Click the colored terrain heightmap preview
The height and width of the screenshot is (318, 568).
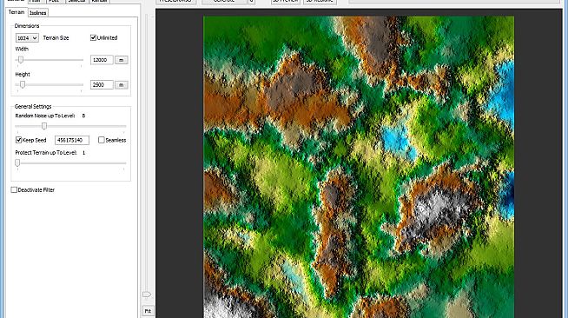click(359, 167)
